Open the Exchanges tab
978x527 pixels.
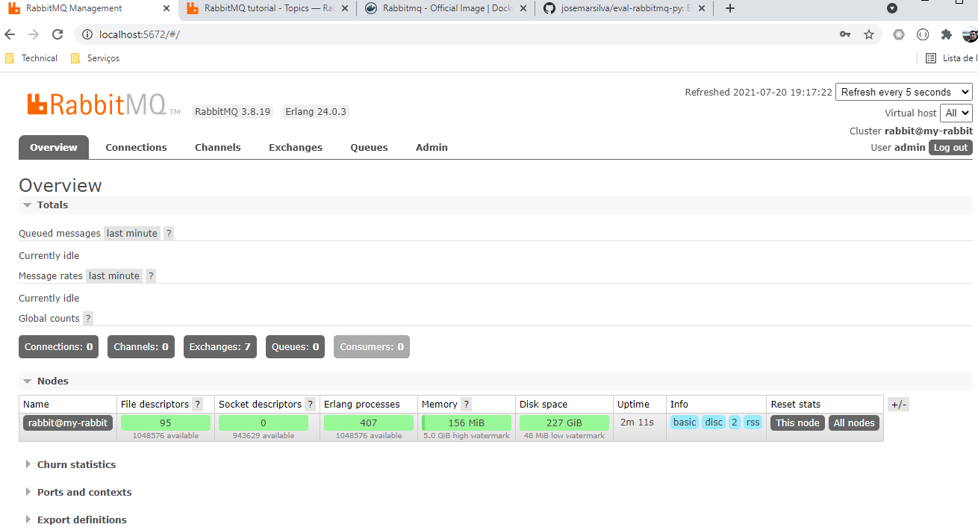tap(296, 147)
